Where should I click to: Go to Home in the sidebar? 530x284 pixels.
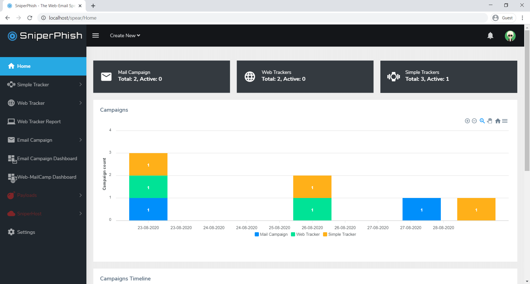point(43,66)
